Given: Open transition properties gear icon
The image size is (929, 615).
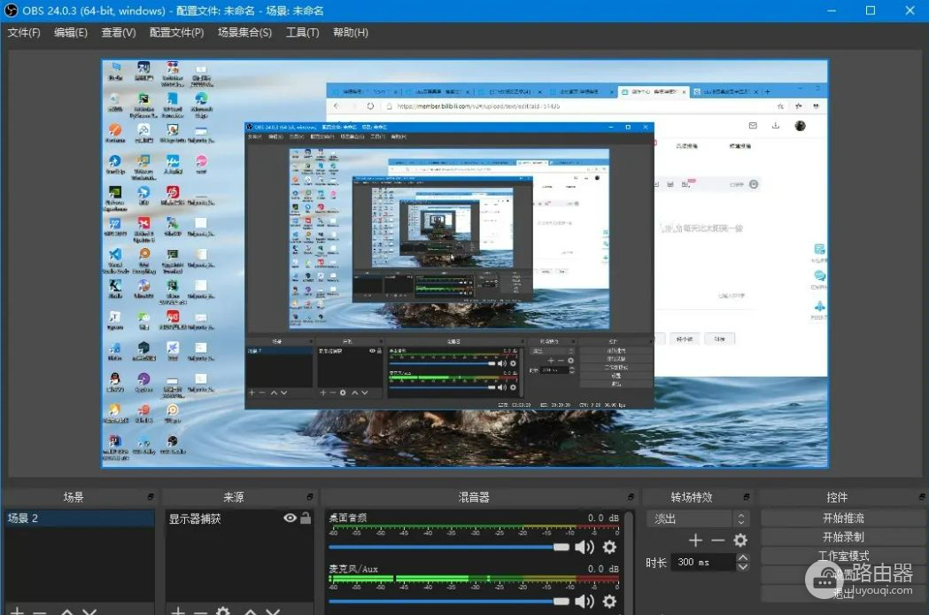Looking at the screenshot, I should pyautogui.click(x=740, y=541).
